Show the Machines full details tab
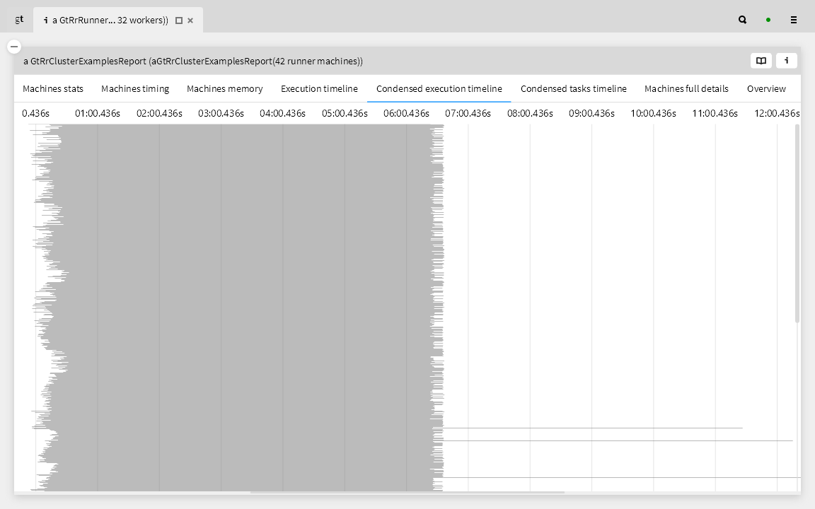This screenshot has width=815, height=509. point(686,89)
